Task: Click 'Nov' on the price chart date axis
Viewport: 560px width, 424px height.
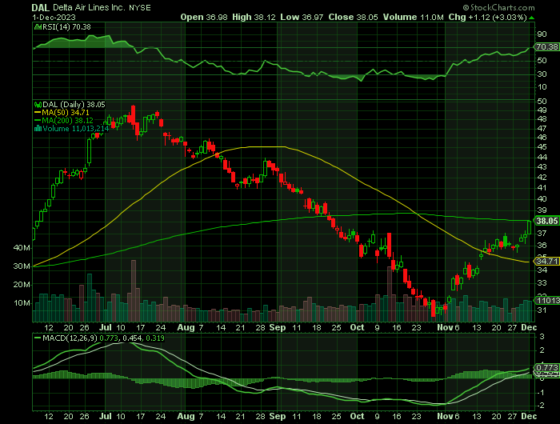Action: (446, 327)
